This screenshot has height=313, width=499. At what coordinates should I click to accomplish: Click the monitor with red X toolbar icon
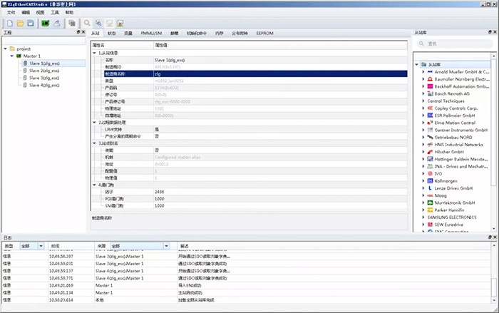point(120,24)
